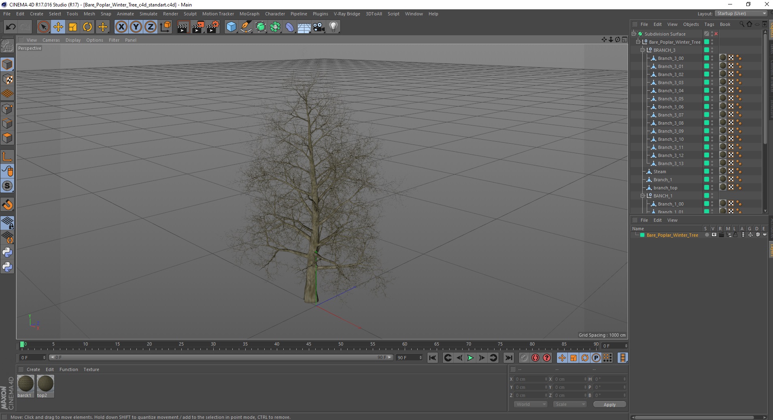The image size is (773, 420).
Task: Open the Scale mode dropdown
Action: tap(570, 404)
